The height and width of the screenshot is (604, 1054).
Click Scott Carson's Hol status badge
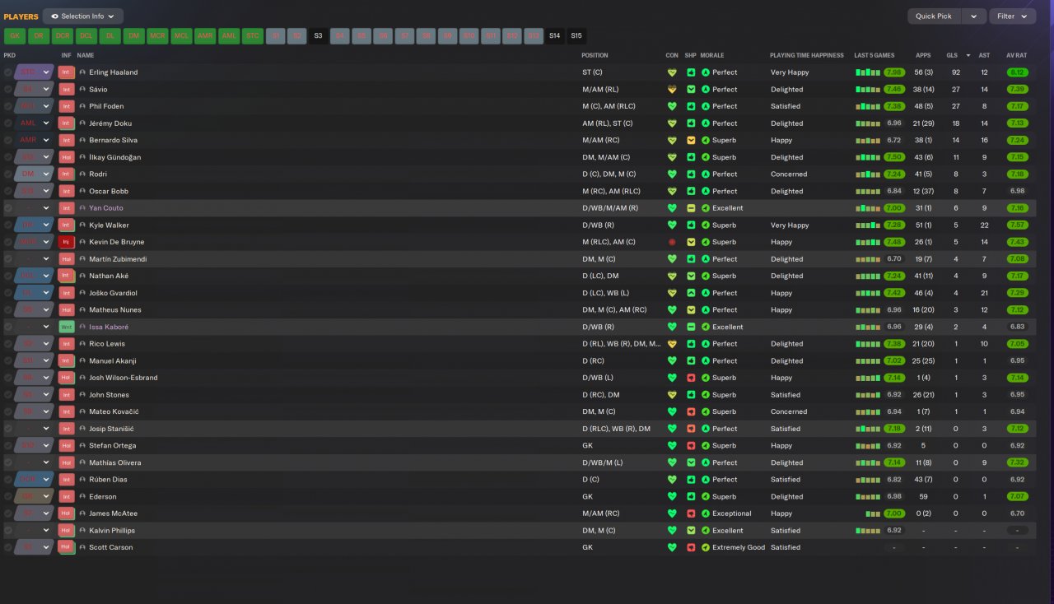(67, 547)
